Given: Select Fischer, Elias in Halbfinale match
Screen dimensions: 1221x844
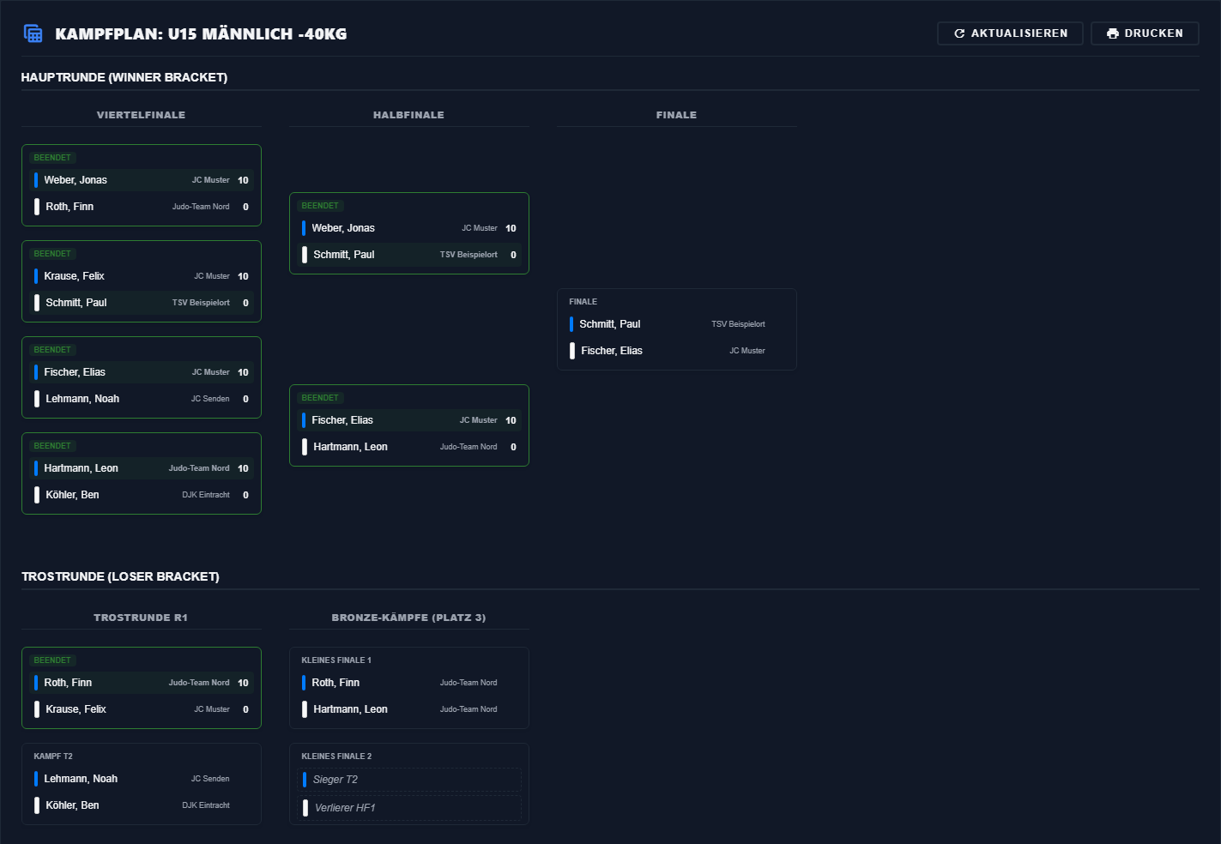Looking at the screenshot, I should 409,420.
